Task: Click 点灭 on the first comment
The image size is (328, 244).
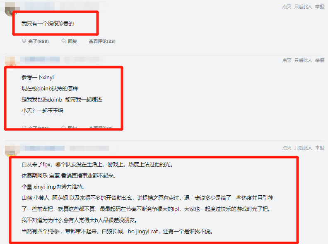Action: [x=287, y=7]
